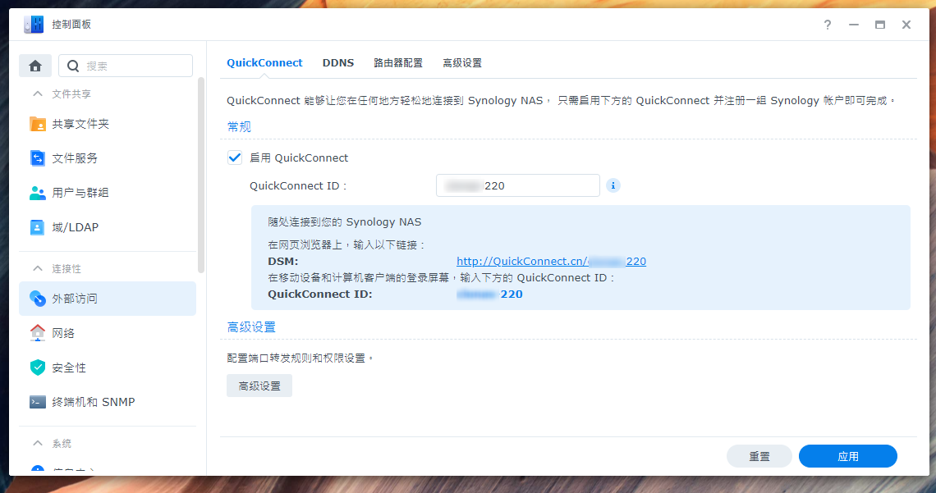Click the help question mark icon

click(828, 25)
